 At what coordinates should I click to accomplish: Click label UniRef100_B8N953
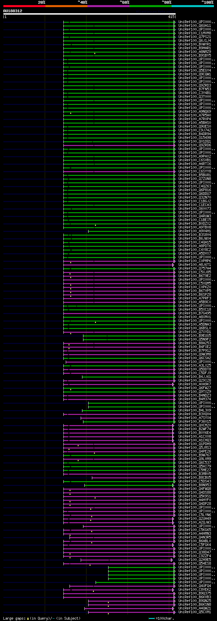[x=195, y=485]
